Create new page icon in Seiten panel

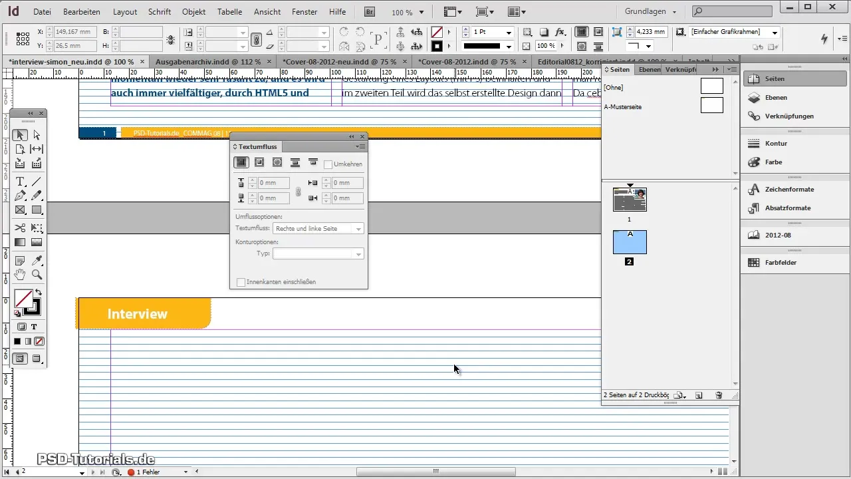[x=699, y=395]
